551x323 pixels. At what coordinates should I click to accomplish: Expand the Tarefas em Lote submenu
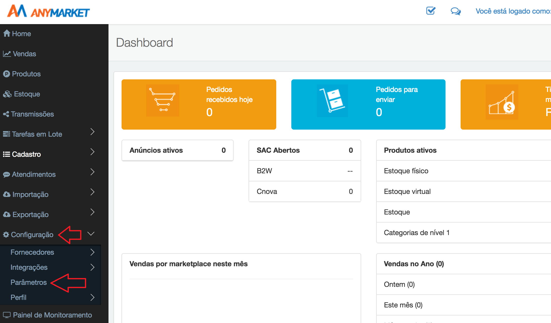[x=92, y=132]
